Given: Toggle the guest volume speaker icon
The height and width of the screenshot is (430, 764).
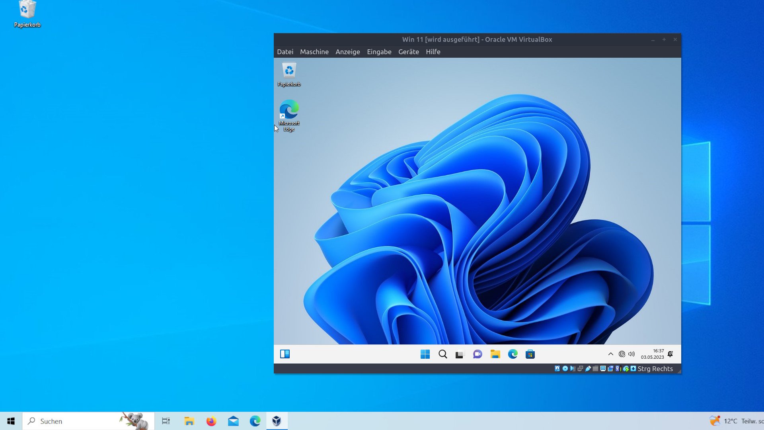Looking at the screenshot, I should pyautogui.click(x=631, y=354).
